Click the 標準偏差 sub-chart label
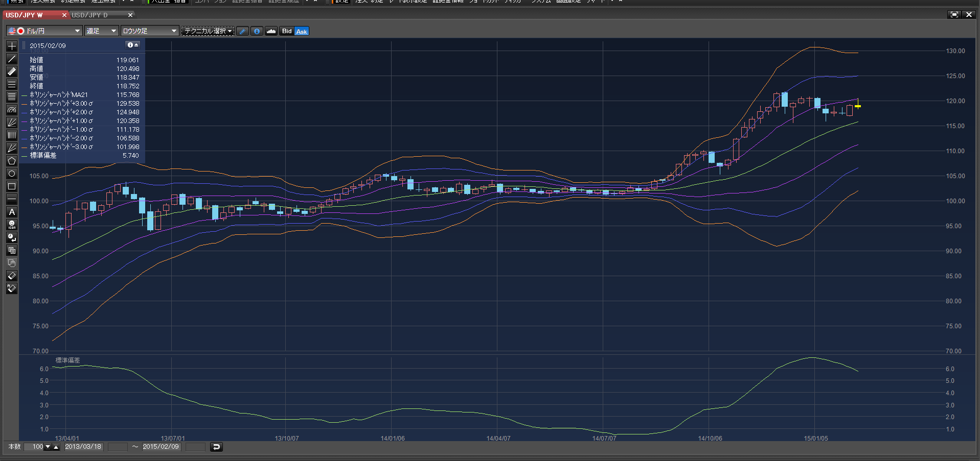 coord(67,360)
